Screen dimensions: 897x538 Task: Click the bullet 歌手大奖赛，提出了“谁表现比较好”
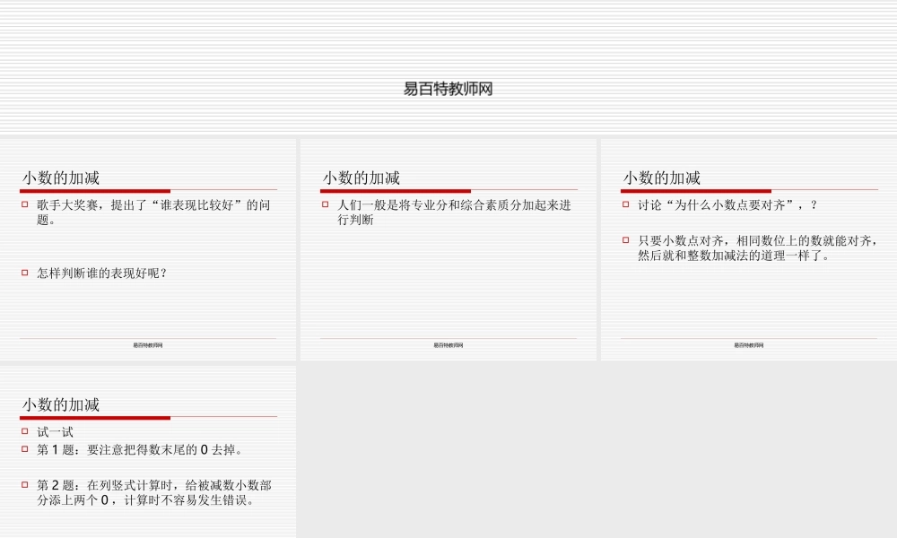coord(153,213)
